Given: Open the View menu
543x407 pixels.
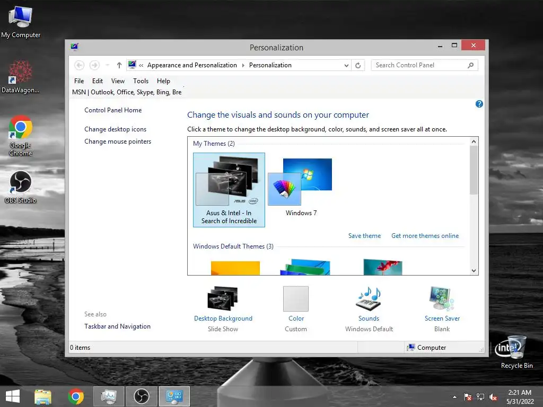Looking at the screenshot, I should pyautogui.click(x=118, y=81).
